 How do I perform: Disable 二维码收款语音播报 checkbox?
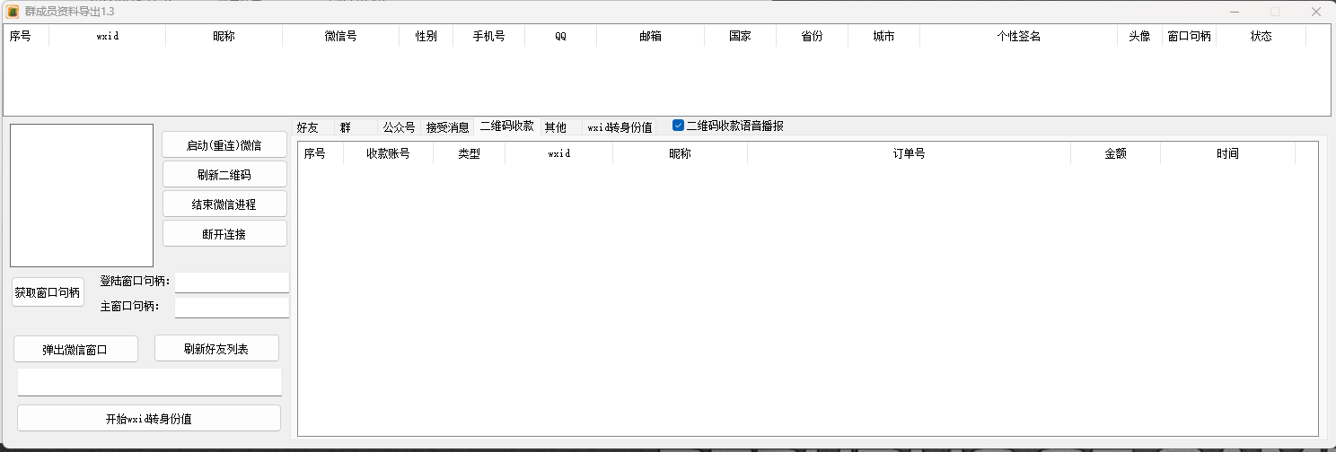point(679,126)
